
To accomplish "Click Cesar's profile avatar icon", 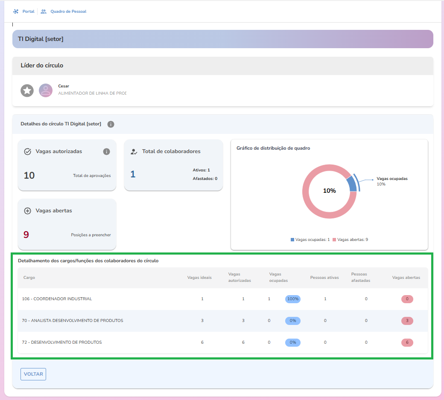I will (x=46, y=90).
